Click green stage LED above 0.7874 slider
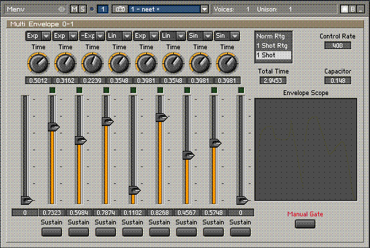 pos(106,90)
